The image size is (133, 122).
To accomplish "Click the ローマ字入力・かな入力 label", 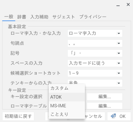I will (x=36, y=33).
